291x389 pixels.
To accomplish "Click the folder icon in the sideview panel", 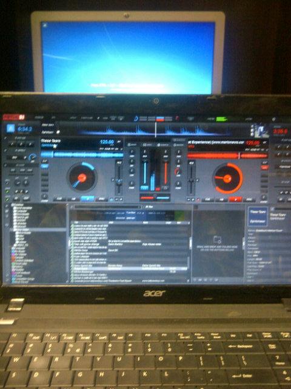I will (217, 239).
